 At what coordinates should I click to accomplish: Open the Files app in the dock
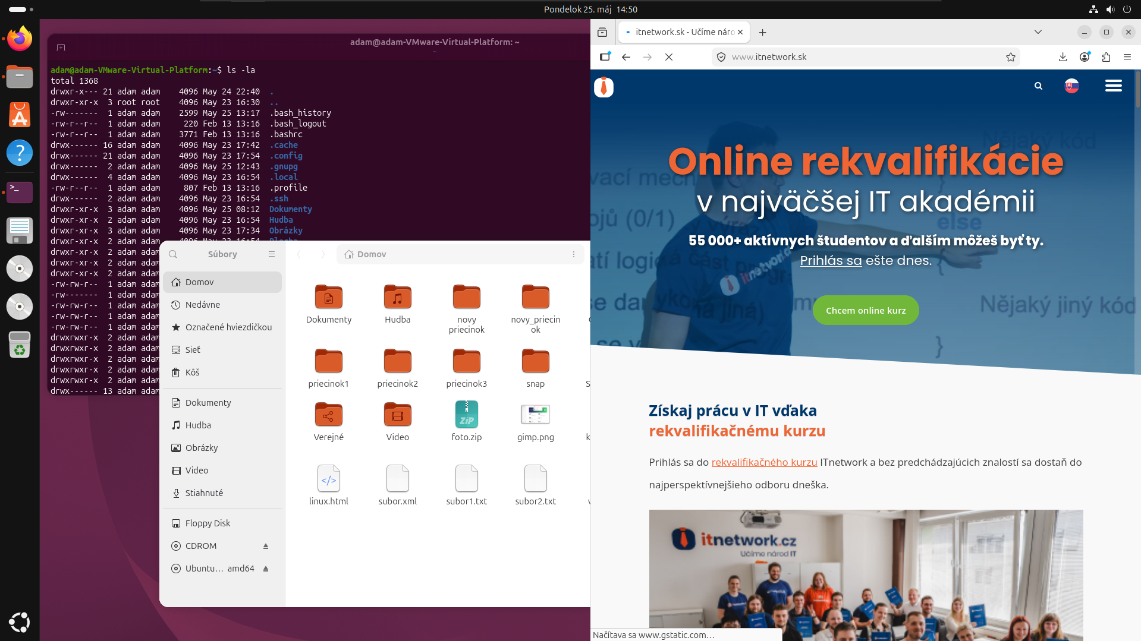[x=20, y=77]
